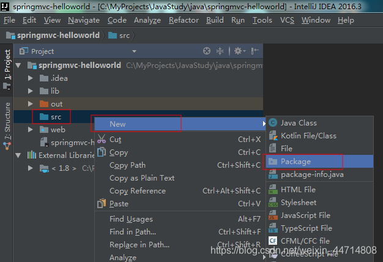Expand the out folder arrow

point(31,104)
